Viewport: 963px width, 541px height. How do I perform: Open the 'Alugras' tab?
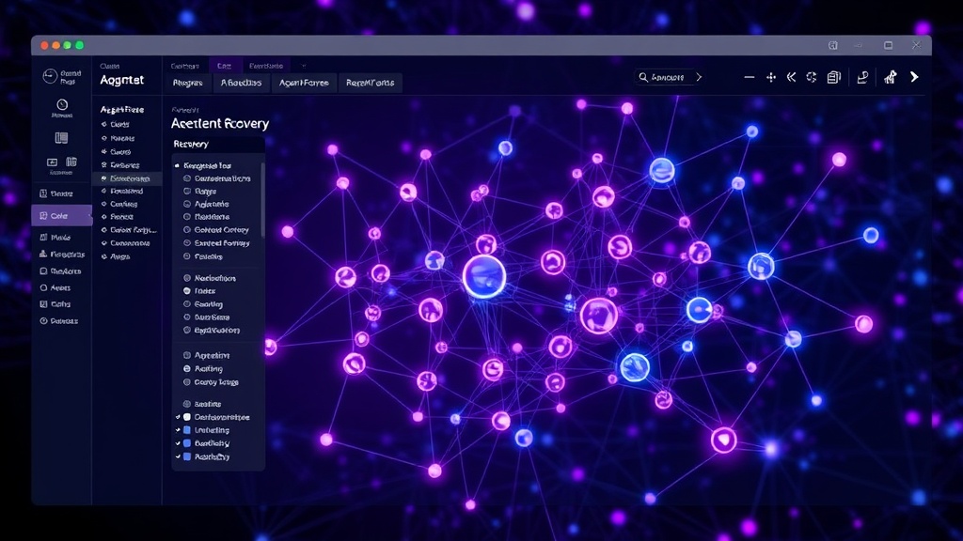tap(188, 83)
